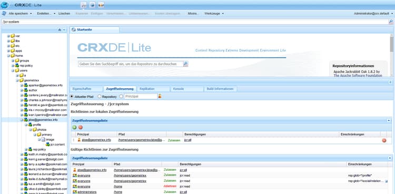This screenshot has width=395, height=194.
Task: Open the Administrator@crx.default user menu
Action: (373, 13)
